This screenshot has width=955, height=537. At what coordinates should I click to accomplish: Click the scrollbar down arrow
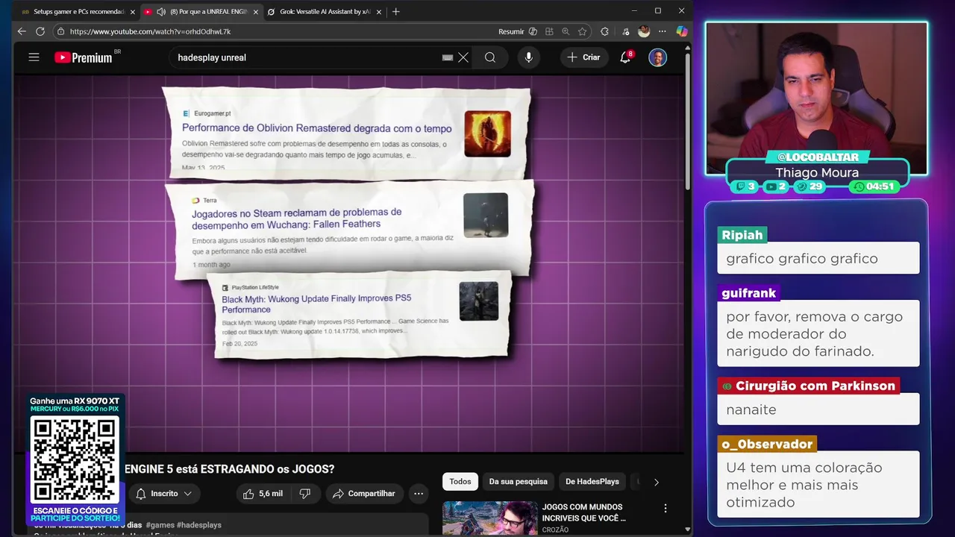point(688,530)
